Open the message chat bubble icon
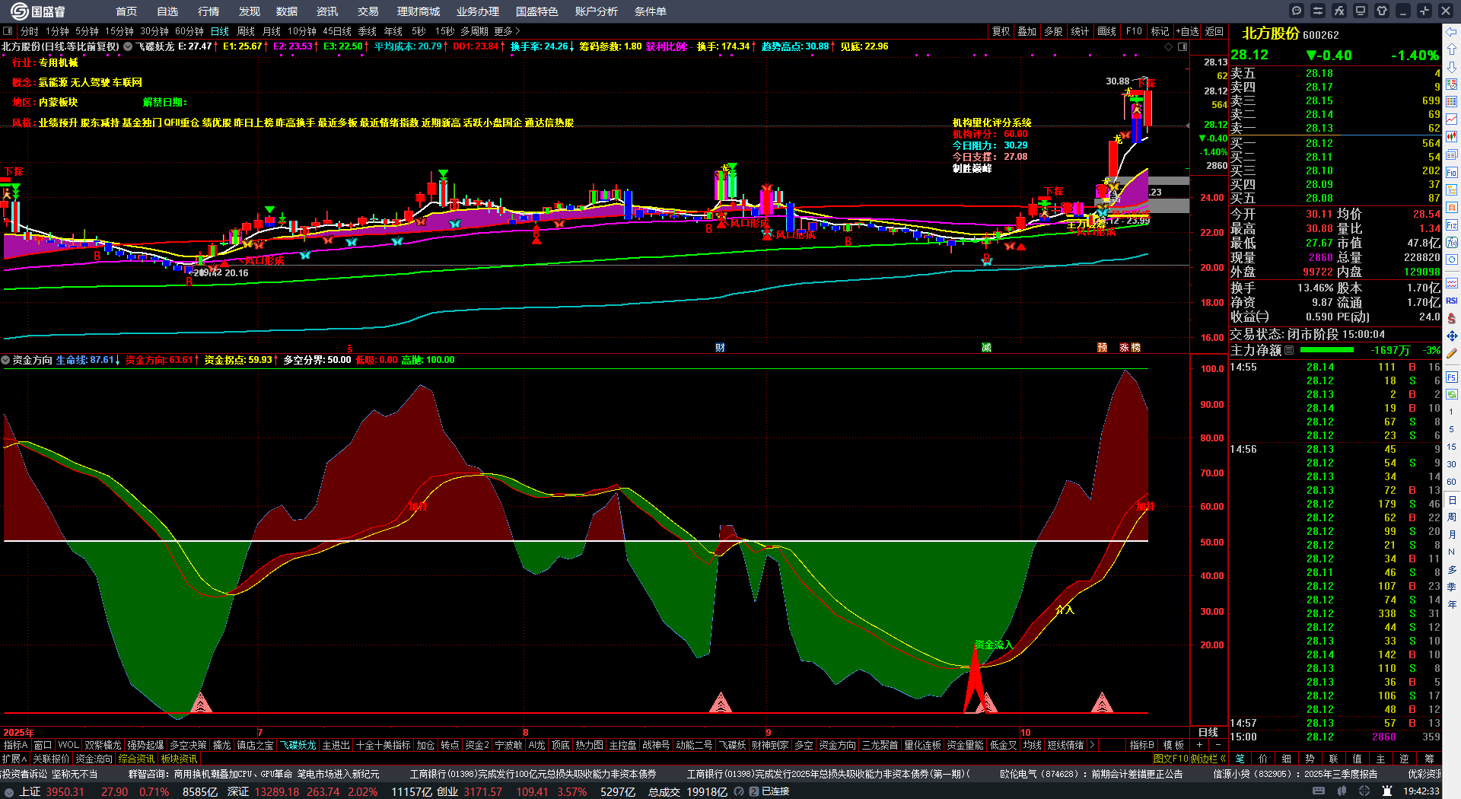The width and height of the screenshot is (1461, 799). pos(1297,11)
